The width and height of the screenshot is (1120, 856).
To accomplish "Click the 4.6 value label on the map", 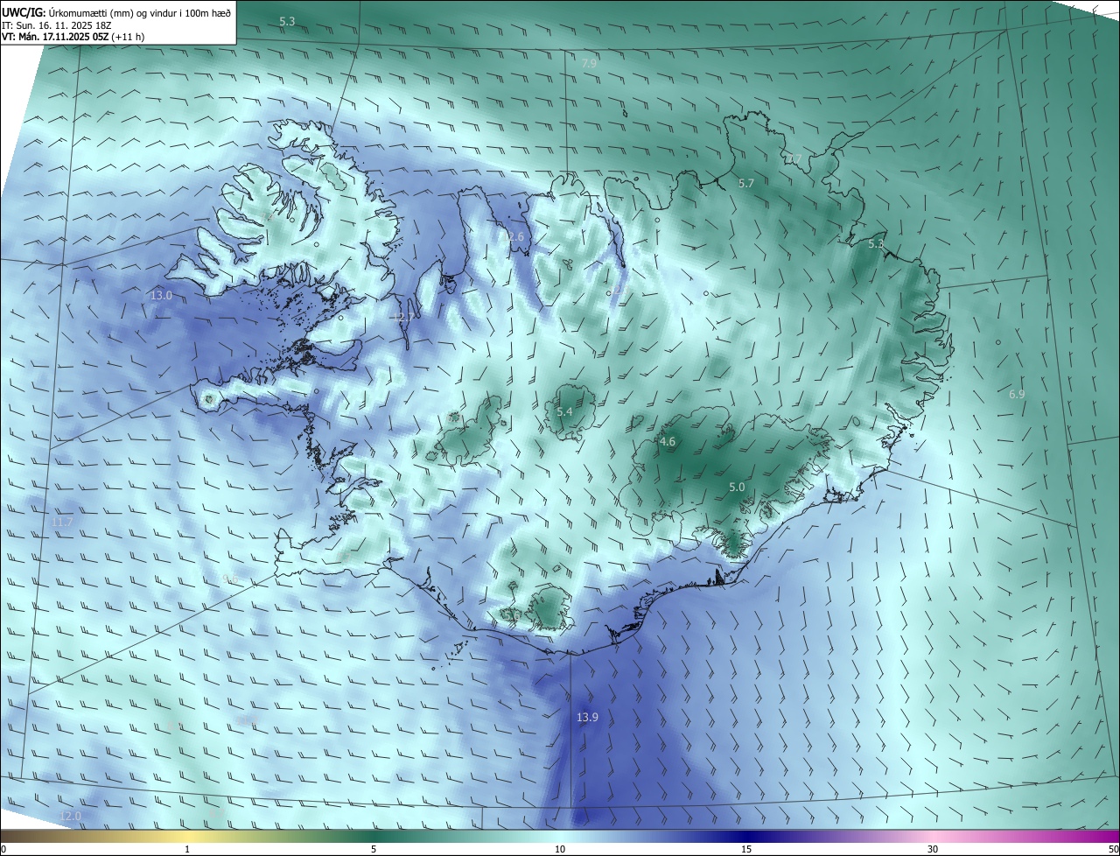I will coord(668,441).
